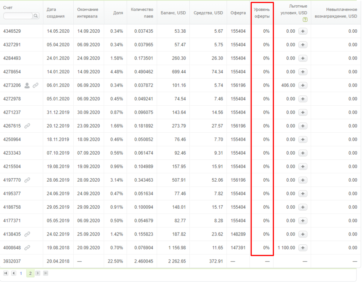Screen dimensions: 363x285
Task: Select account number 3932037
Action: click(x=12, y=261)
